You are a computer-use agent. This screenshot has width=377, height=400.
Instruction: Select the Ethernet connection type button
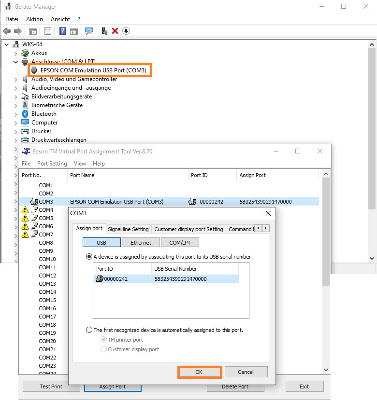pyautogui.click(x=141, y=242)
